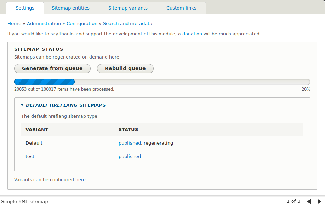The image size is (325, 207).
Task: Click the sitemap generation progress bar
Action: pos(162,82)
